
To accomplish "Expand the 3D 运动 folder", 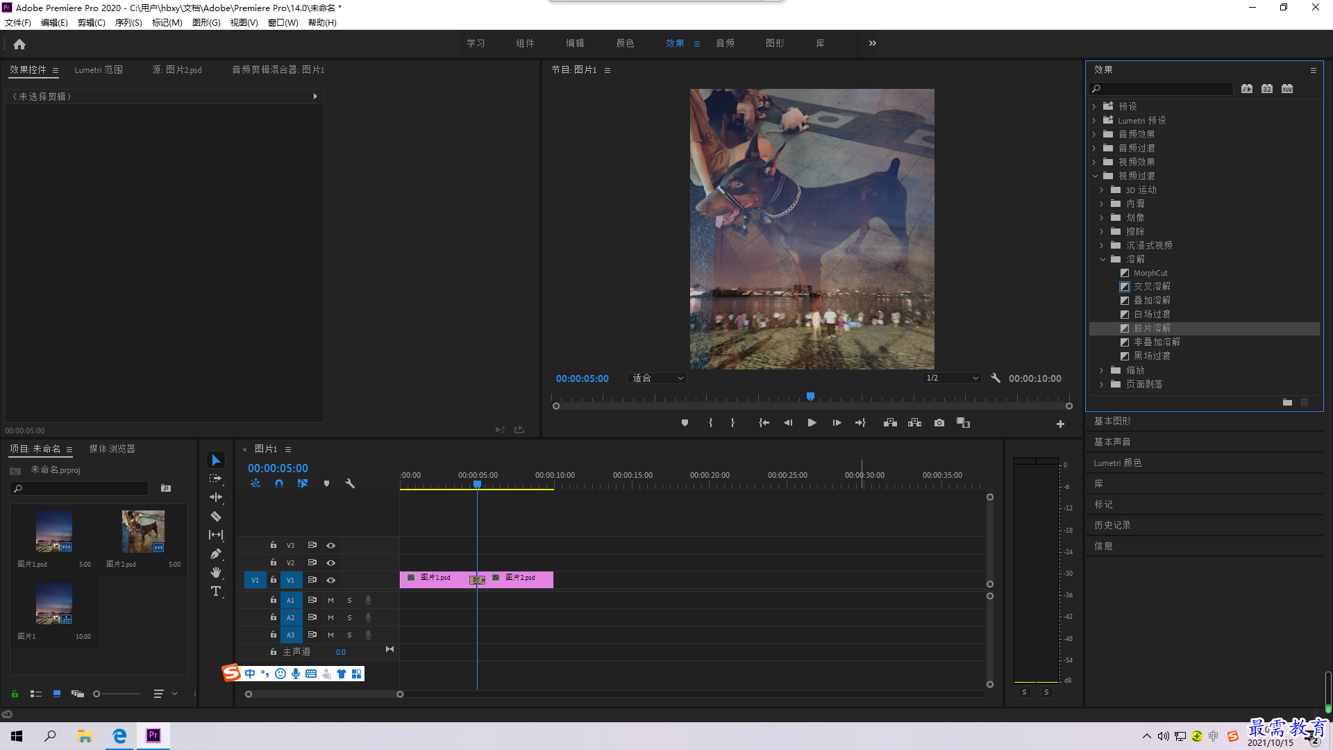I will 1102,190.
